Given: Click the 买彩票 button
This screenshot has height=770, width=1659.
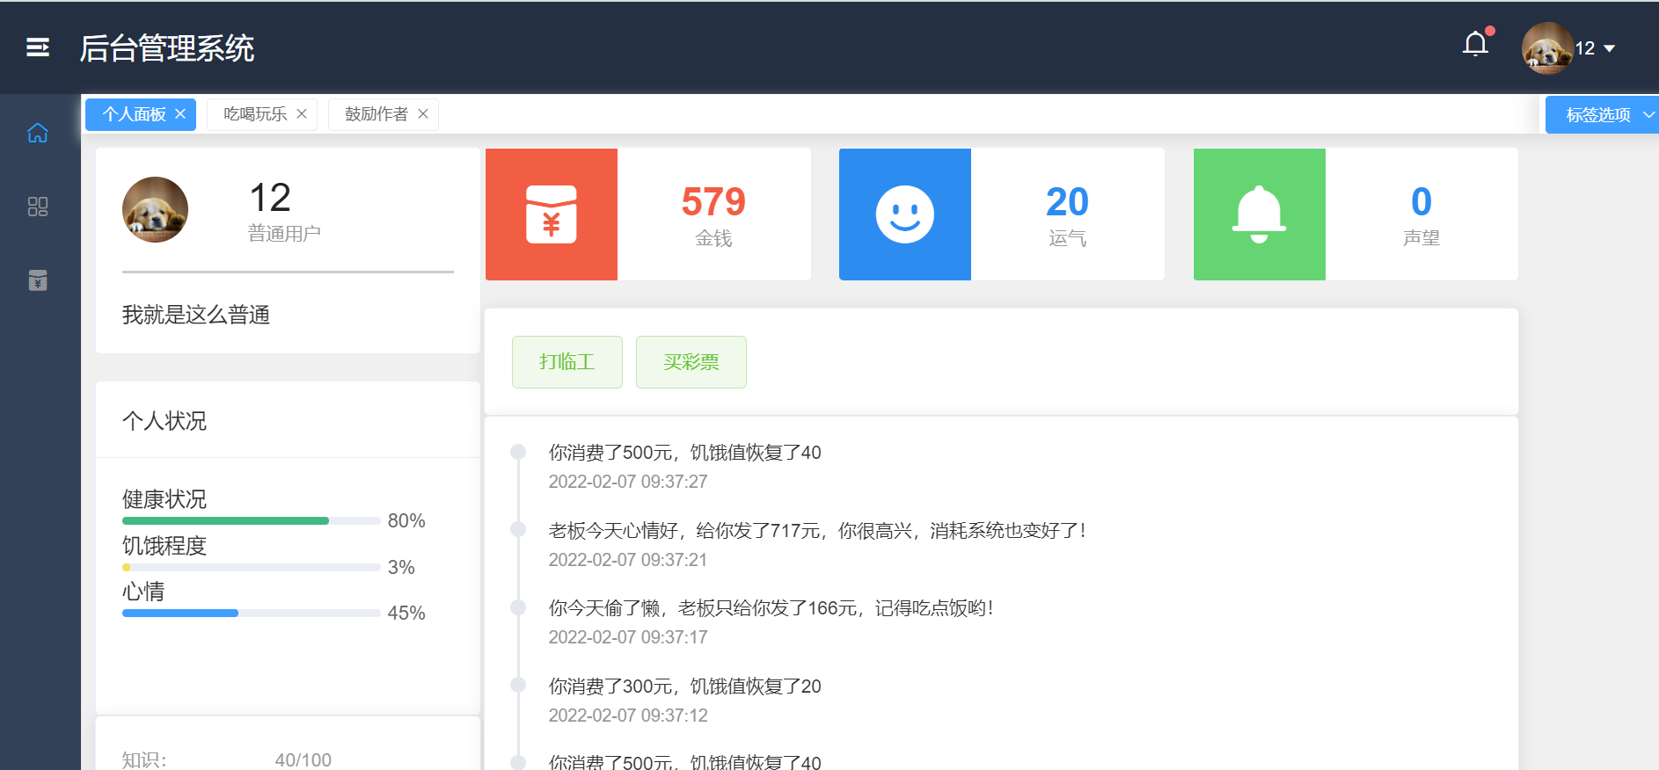Looking at the screenshot, I should click(x=691, y=362).
